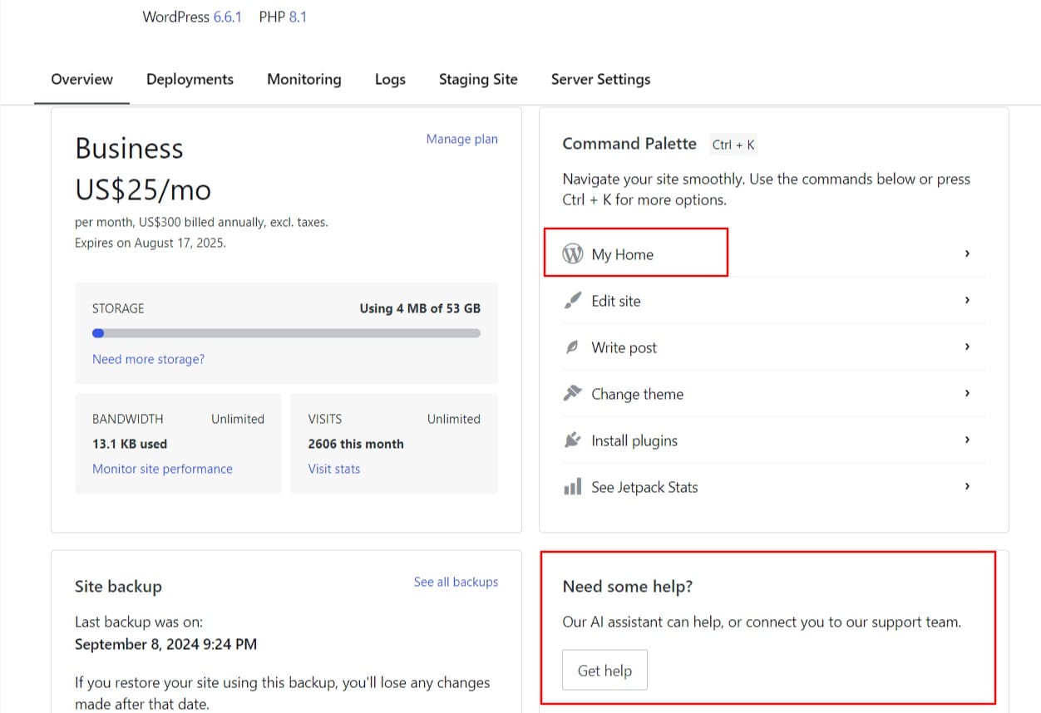Click the plug icon for Install plugins
The image size is (1041, 713).
[x=572, y=440]
